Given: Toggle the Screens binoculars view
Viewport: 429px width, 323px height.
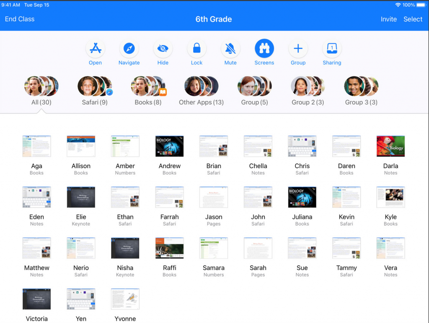Looking at the screenshot, I should [x=264, y=49].
